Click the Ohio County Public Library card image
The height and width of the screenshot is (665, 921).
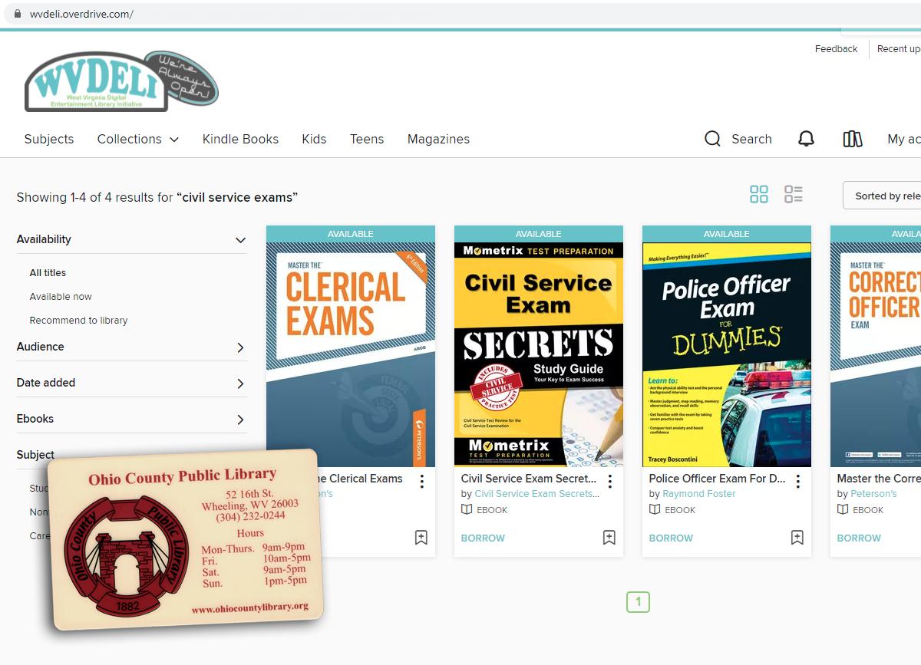click(x=185, y=540)
